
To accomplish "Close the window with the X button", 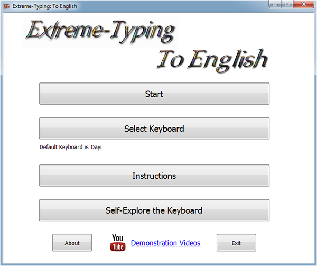I will pyautogui.click(x=304, y=4).
